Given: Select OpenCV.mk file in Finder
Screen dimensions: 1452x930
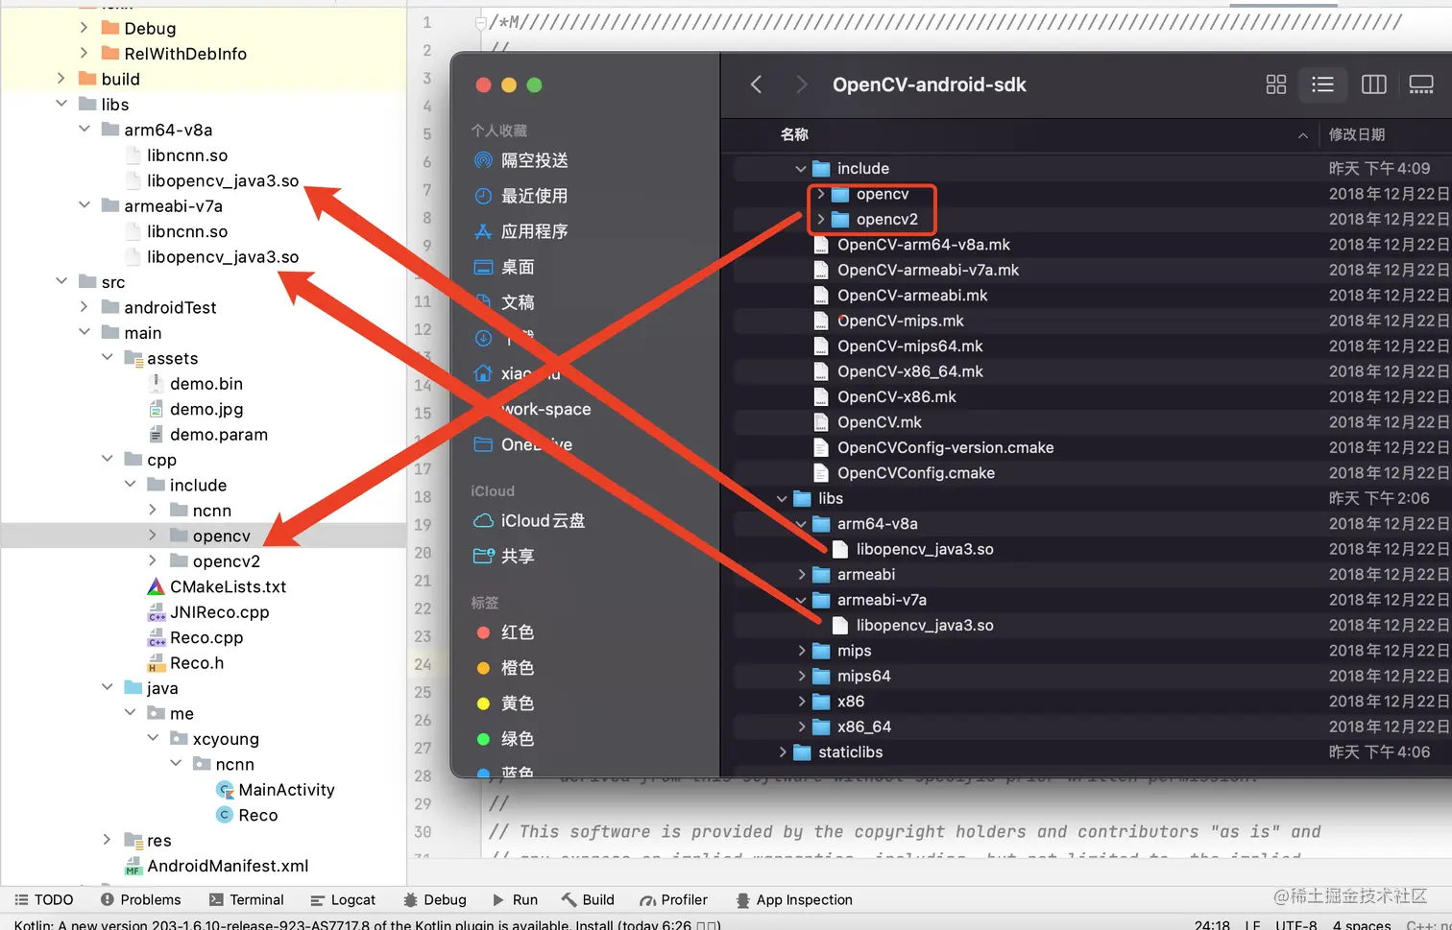Looking at the screenshot, I should (879, 422).
